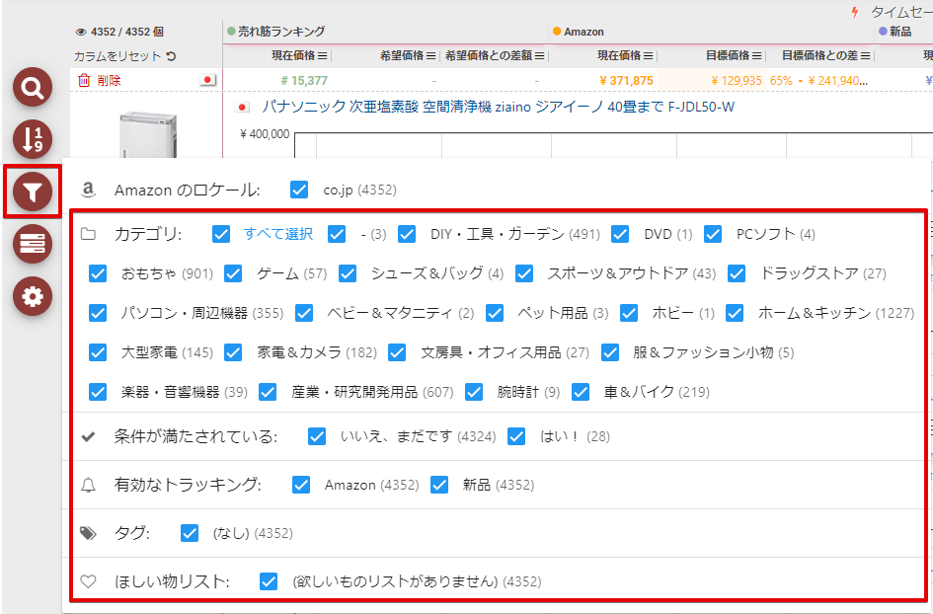The image size is (933, 614).
Task: Open the settings gear sidebar icon
Action: click(x=33, y=297)
